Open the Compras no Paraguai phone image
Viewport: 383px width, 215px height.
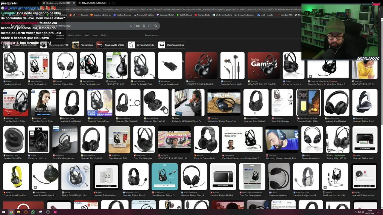[308, 103]
